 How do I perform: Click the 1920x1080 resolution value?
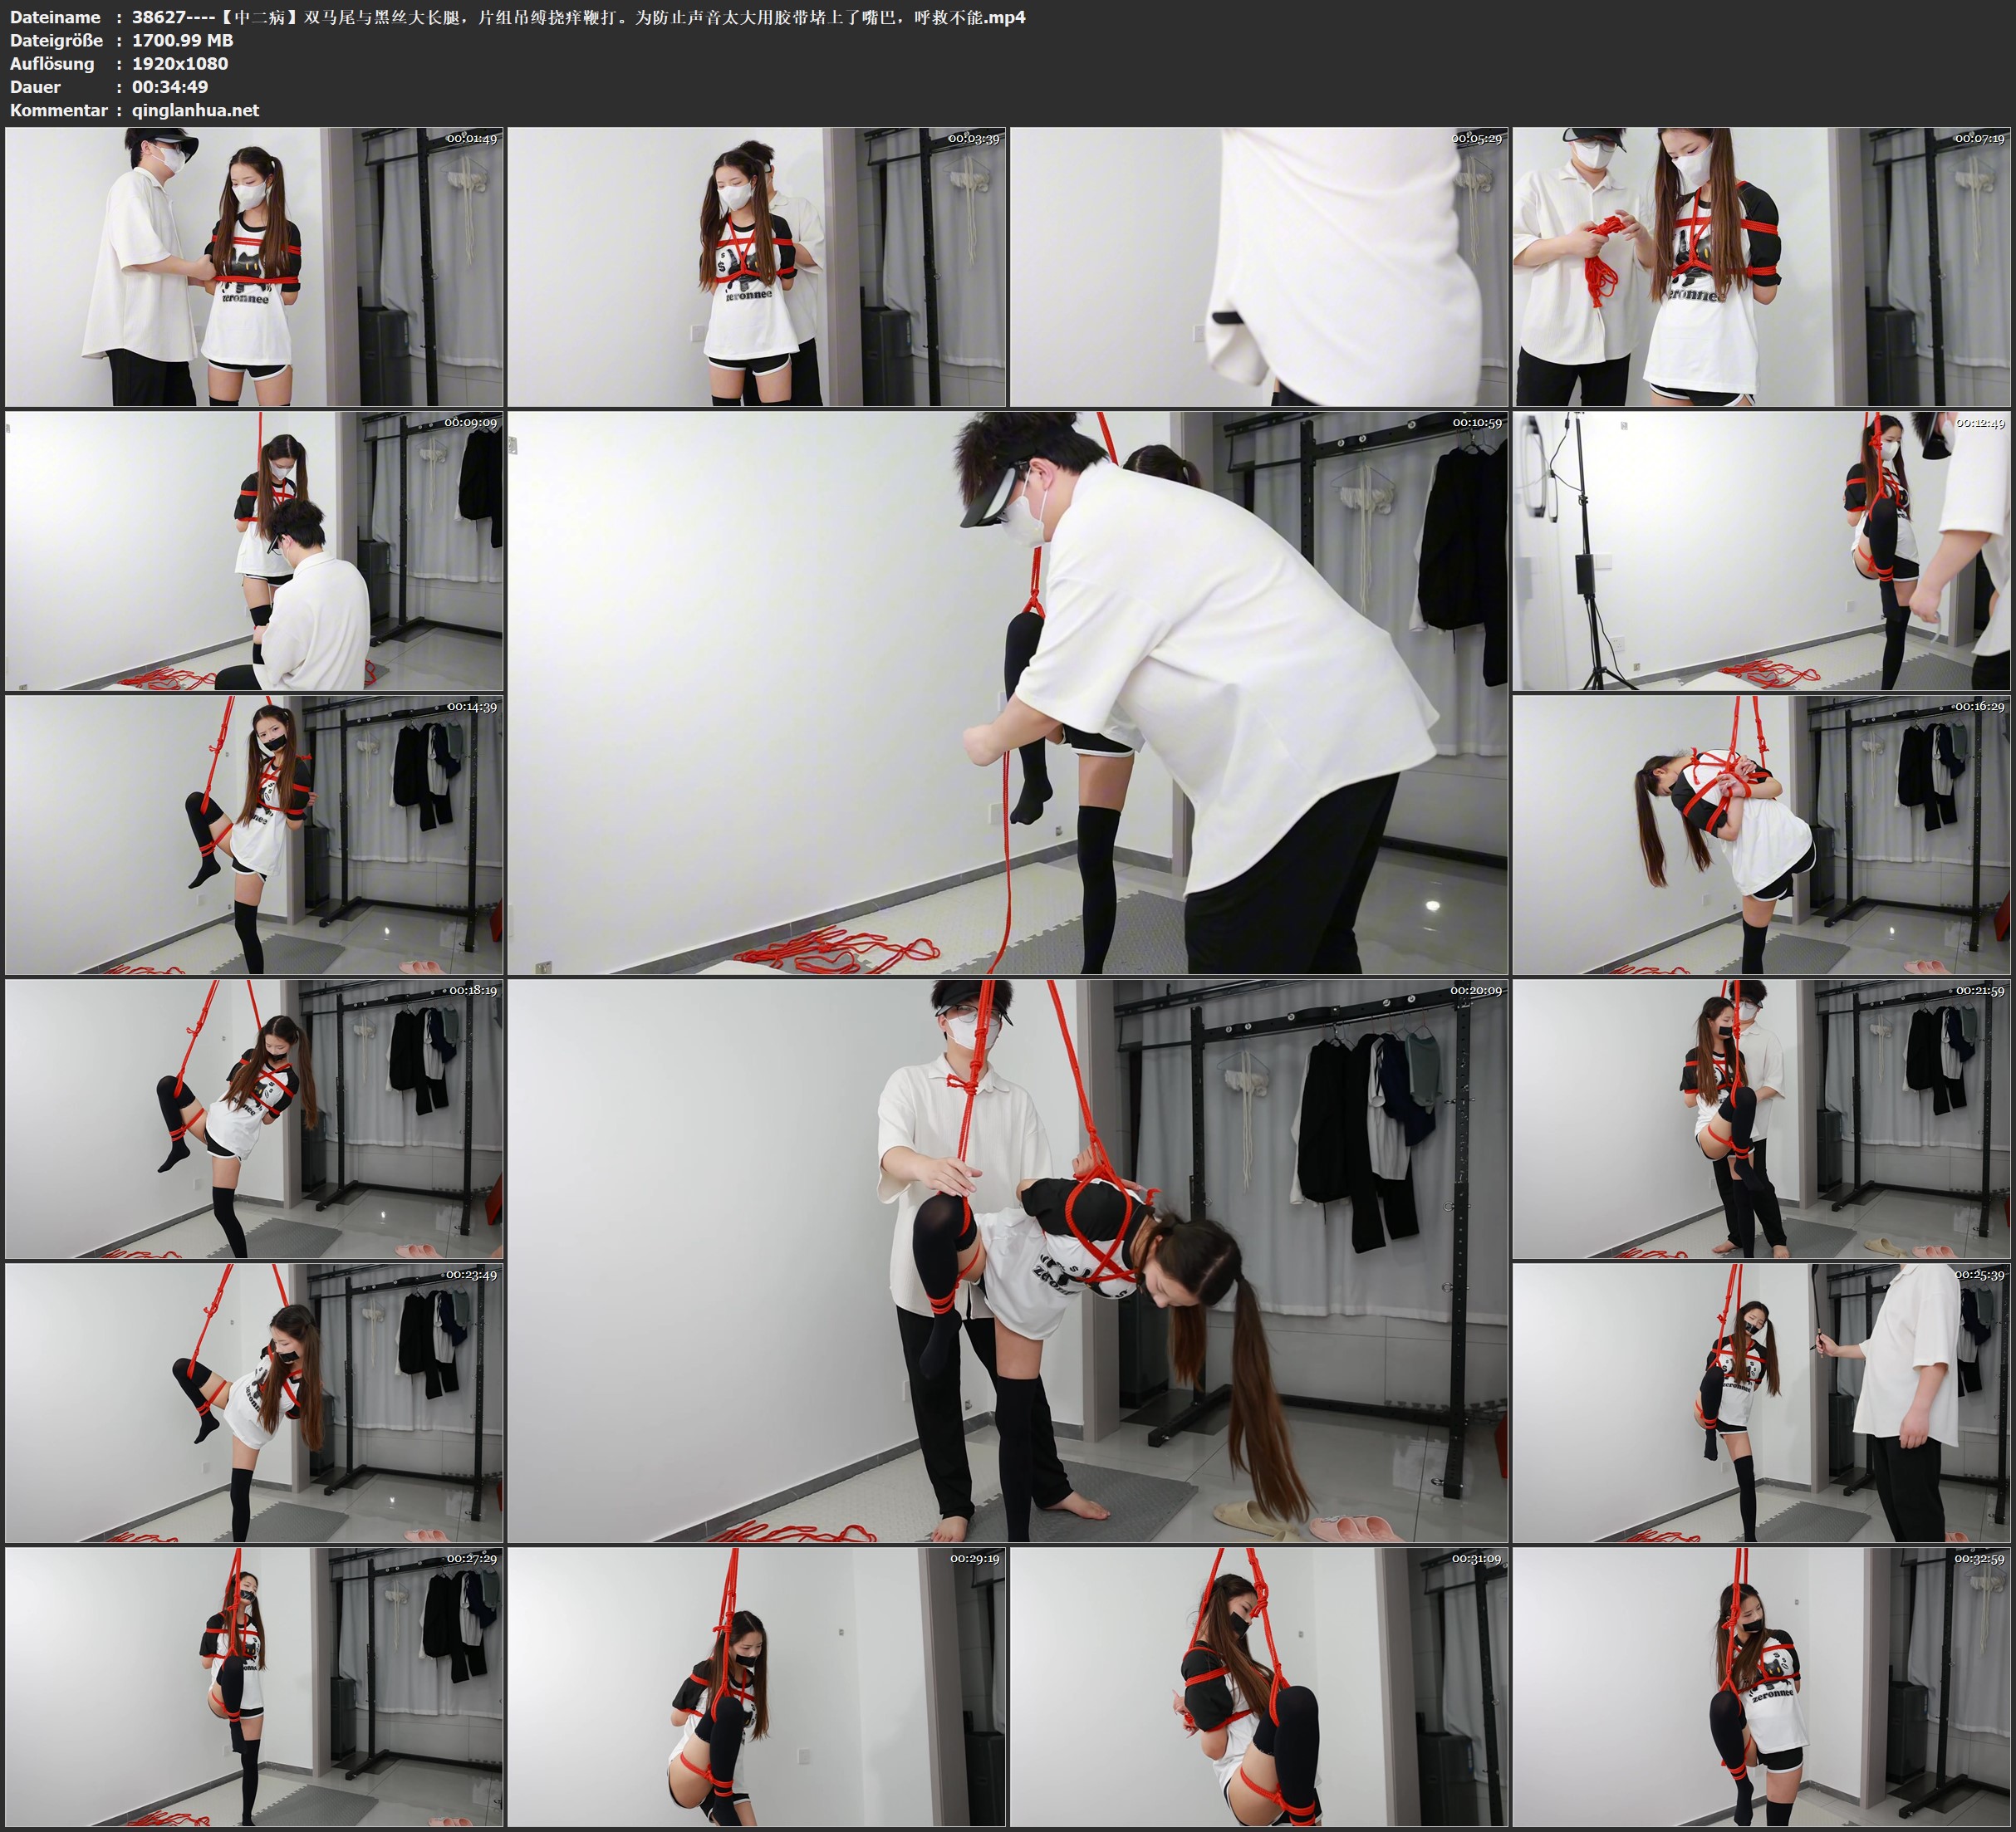180,63
